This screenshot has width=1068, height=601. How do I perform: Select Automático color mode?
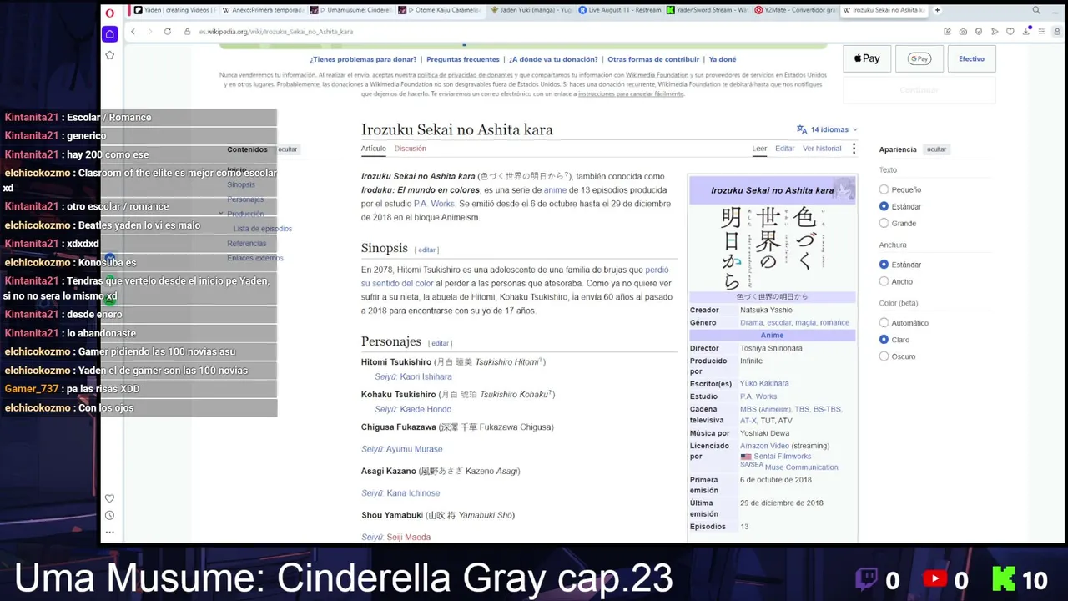[884, 323]
